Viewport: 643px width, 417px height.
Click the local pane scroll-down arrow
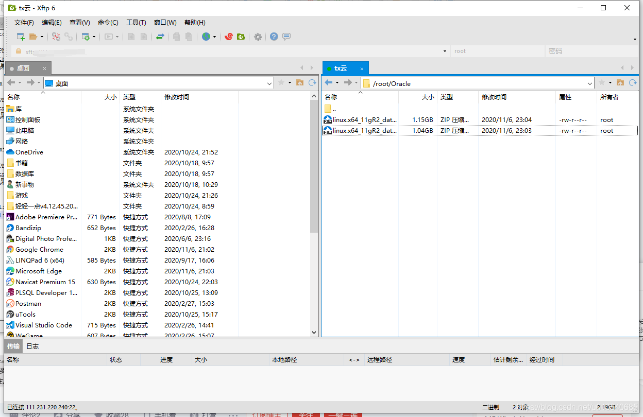(314, 333)
